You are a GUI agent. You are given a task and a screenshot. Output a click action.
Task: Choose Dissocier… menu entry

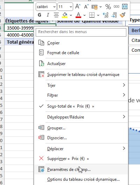(81, 138)
